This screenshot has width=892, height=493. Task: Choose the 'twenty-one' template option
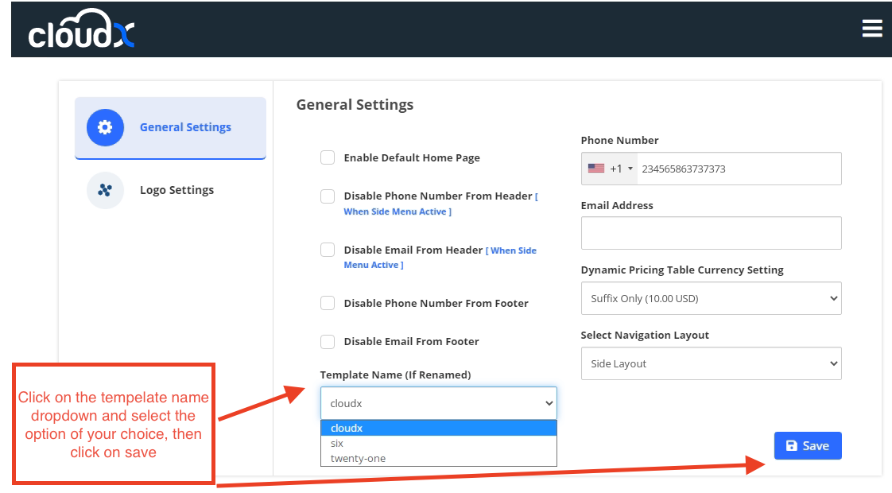[x=358, y=458]
